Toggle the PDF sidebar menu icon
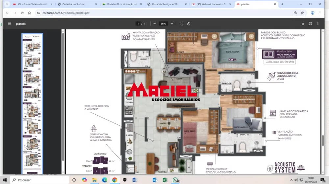The height and width of the screenshot is (184, 329). (x=10, y=24)
